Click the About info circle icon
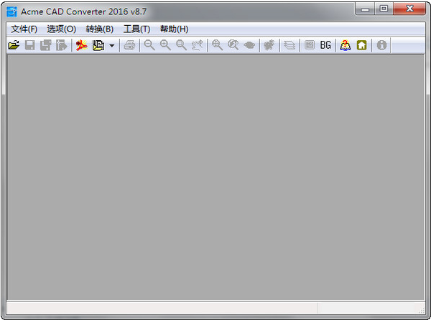 pyautogui.click(x=381, y=45)
